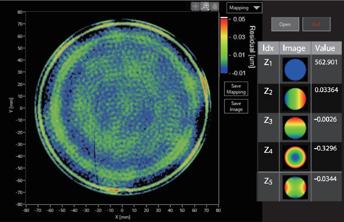The width and height of the screenshot is (344, 222).
Task: Click the Mapping dropdown arrow
Action: (256, 8)
